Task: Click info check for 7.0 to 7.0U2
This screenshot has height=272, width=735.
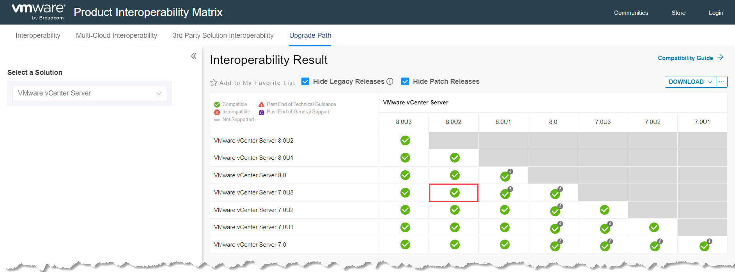Action: (655, 245)
